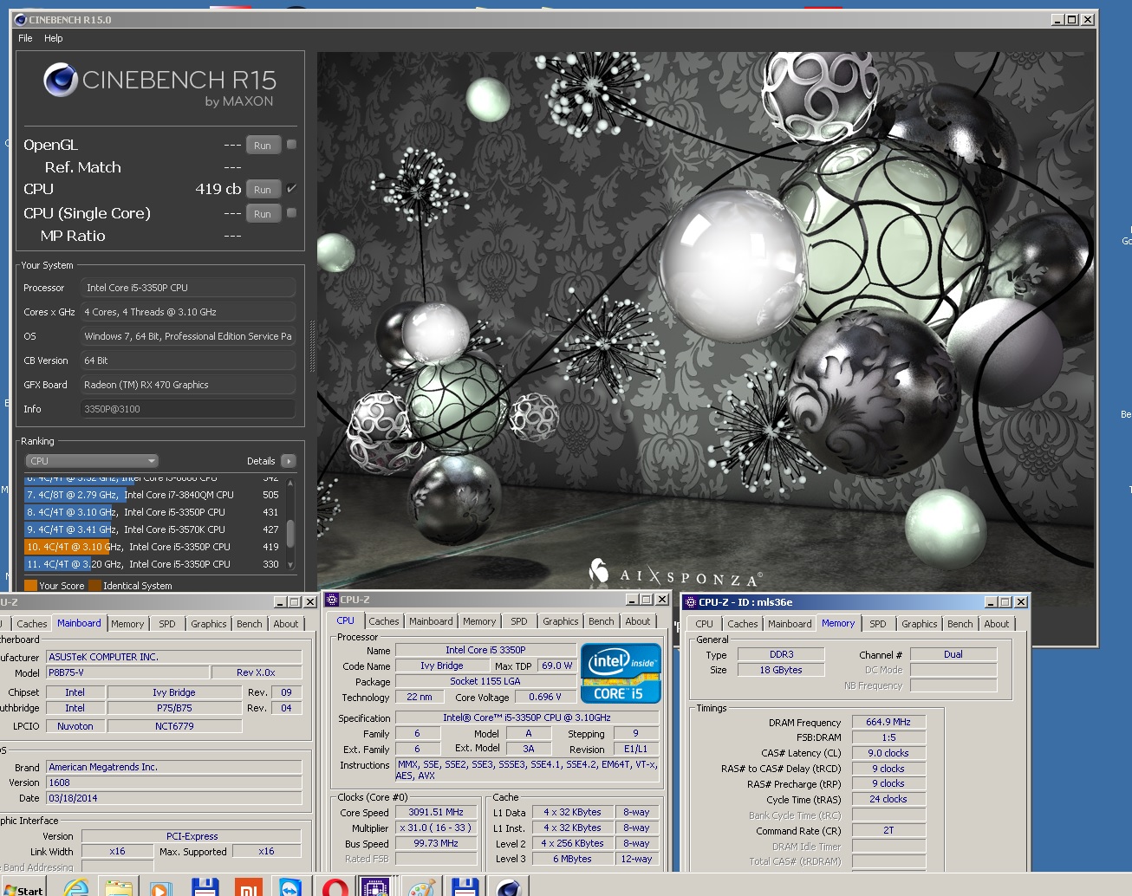Open the Ranking CPU dropdown
The width and height of the screenshot is (1132, 896).
point(92,461)
